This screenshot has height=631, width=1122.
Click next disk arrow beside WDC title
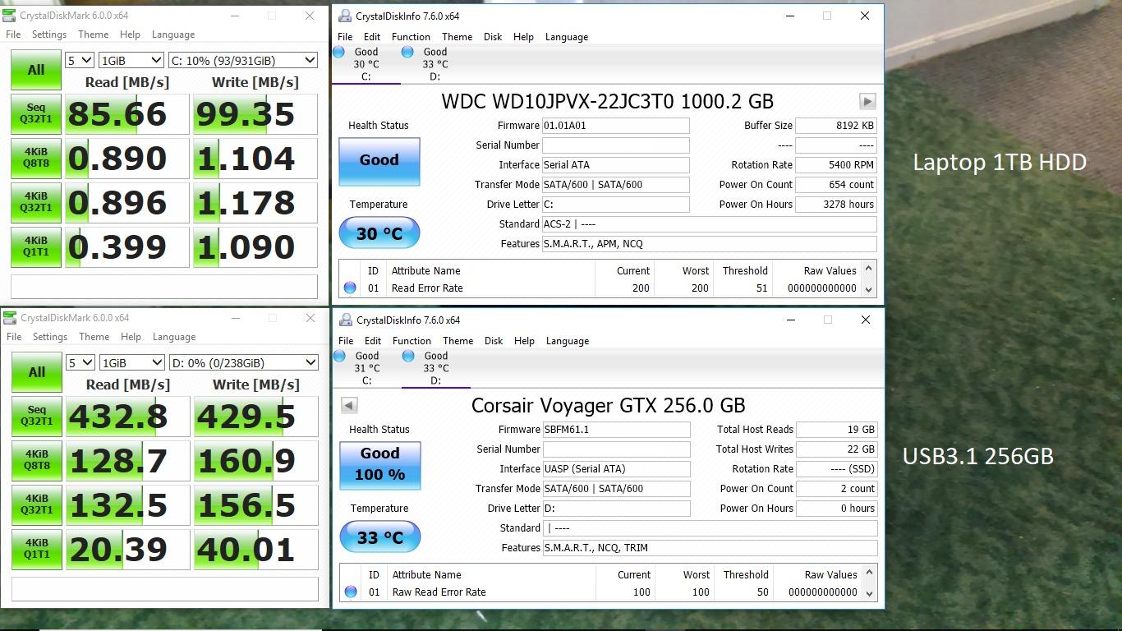(x=867, y=101)
